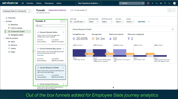Click the help question mark icon
The image size is (178, 99).
(x=165, y=3)
